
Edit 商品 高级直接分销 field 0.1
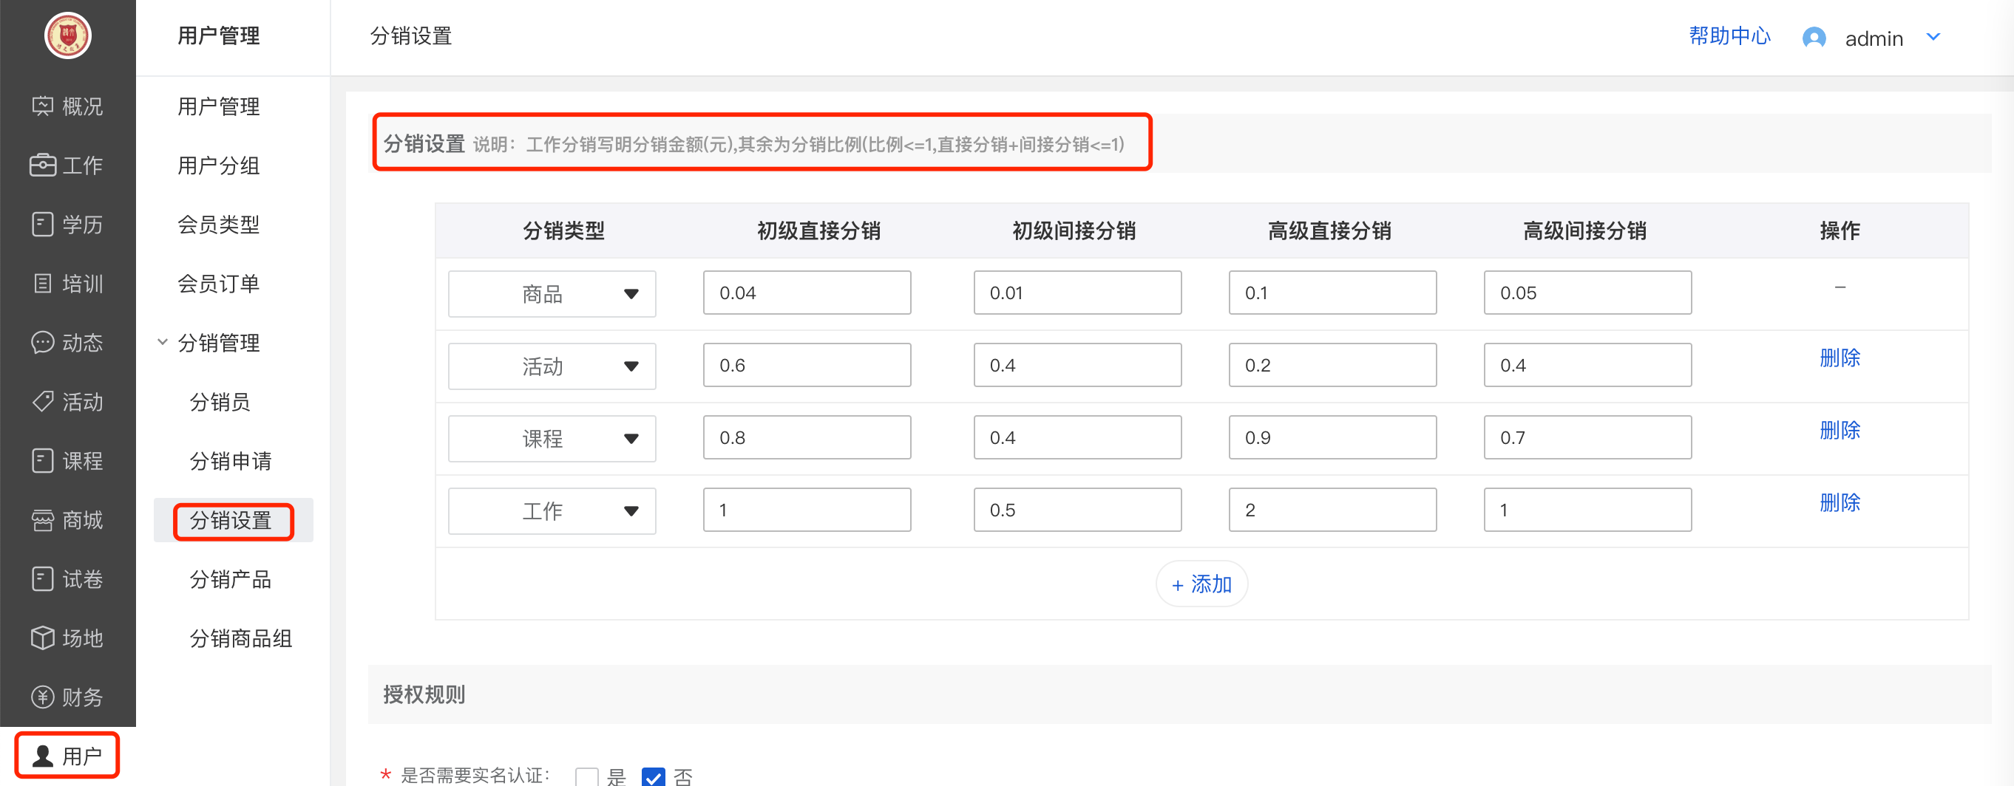point(1332,293)
